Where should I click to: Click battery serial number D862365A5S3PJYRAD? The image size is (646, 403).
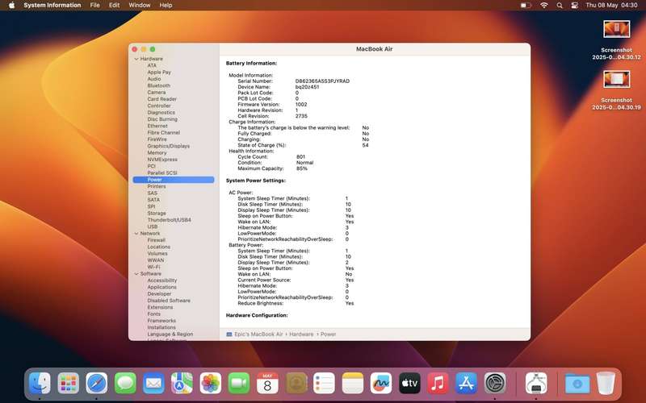point(322,81)
